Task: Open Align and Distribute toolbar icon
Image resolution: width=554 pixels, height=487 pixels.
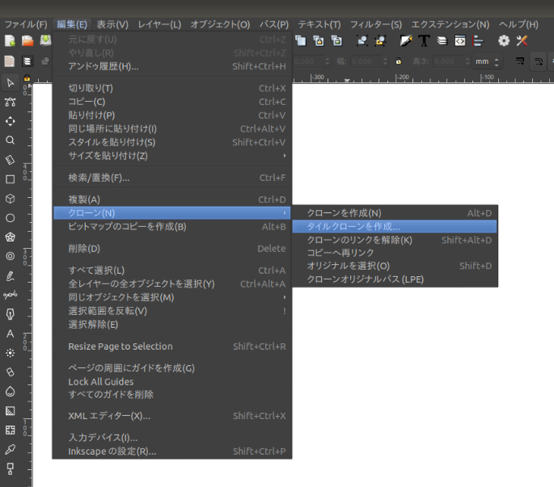Action: tap(478, 40)
